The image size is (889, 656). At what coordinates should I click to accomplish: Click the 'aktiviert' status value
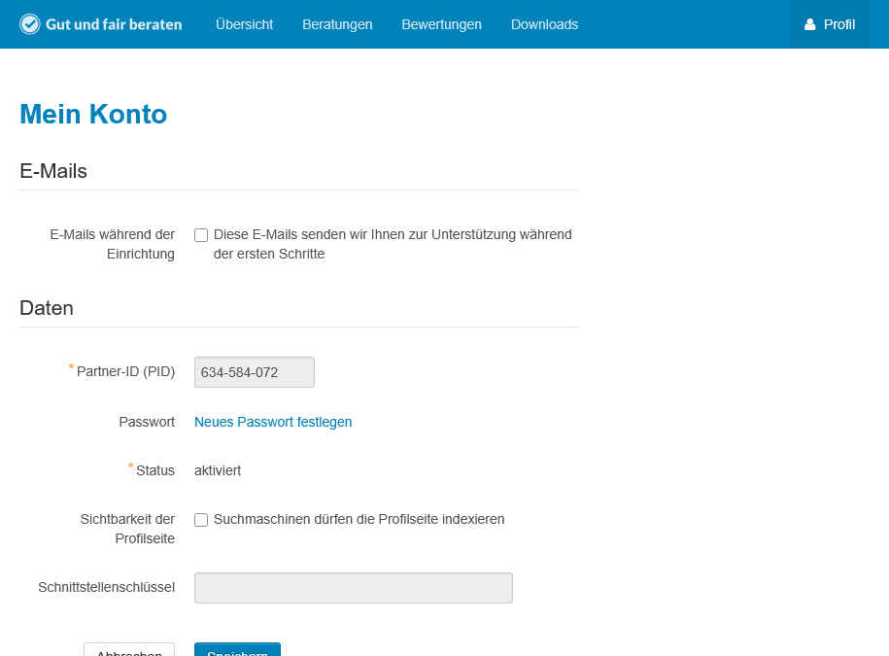[218, 470]
